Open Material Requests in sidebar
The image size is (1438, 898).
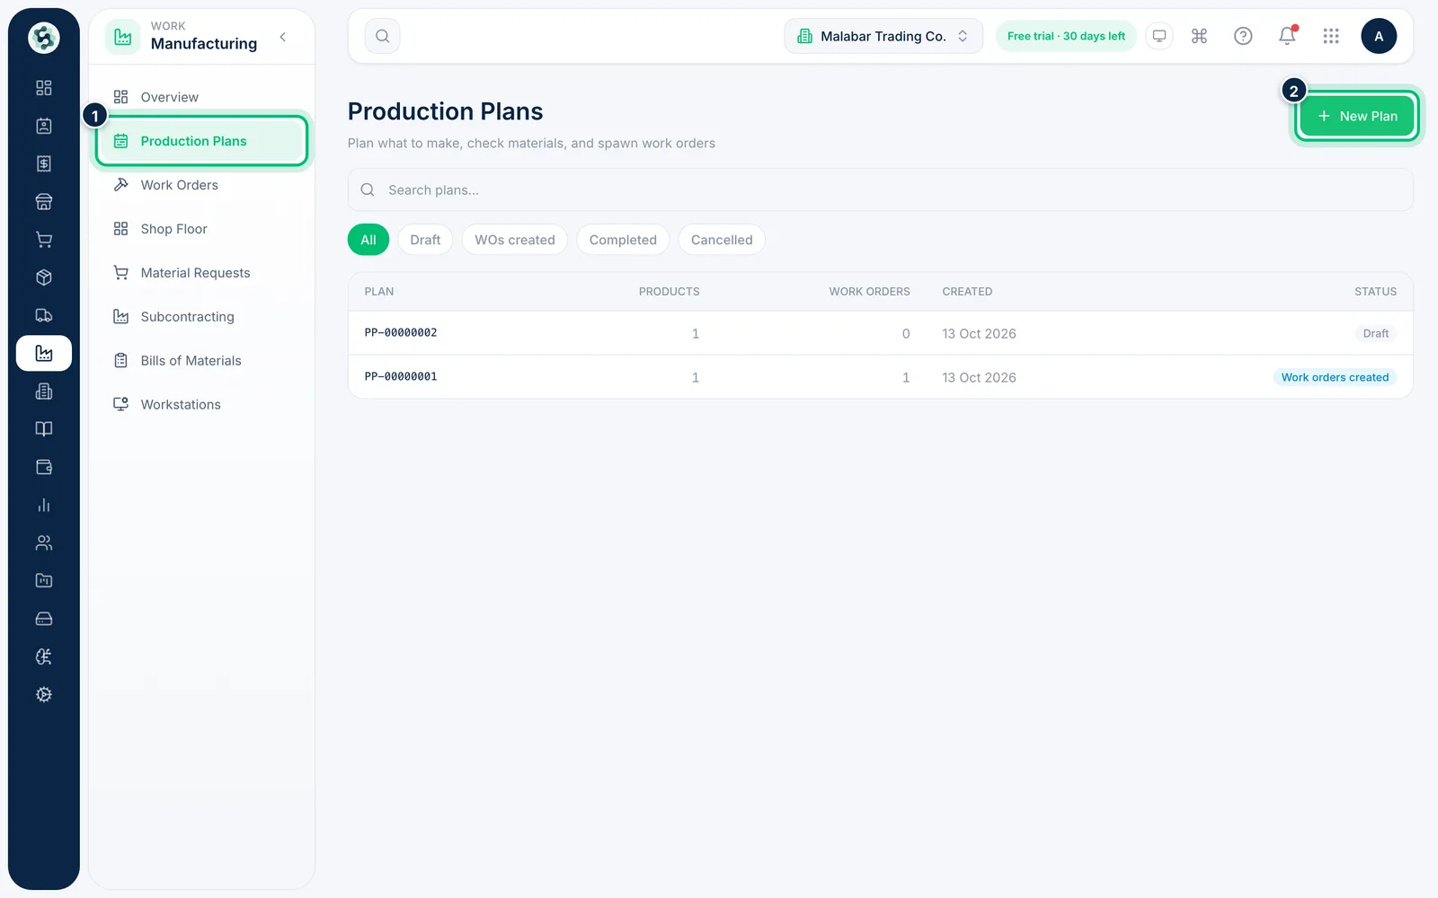pos(201,273)
